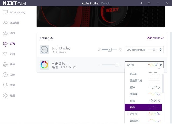Close the NZXT CAM window
The height and width of the screenshot is (124, 172).
click(167, 3)
